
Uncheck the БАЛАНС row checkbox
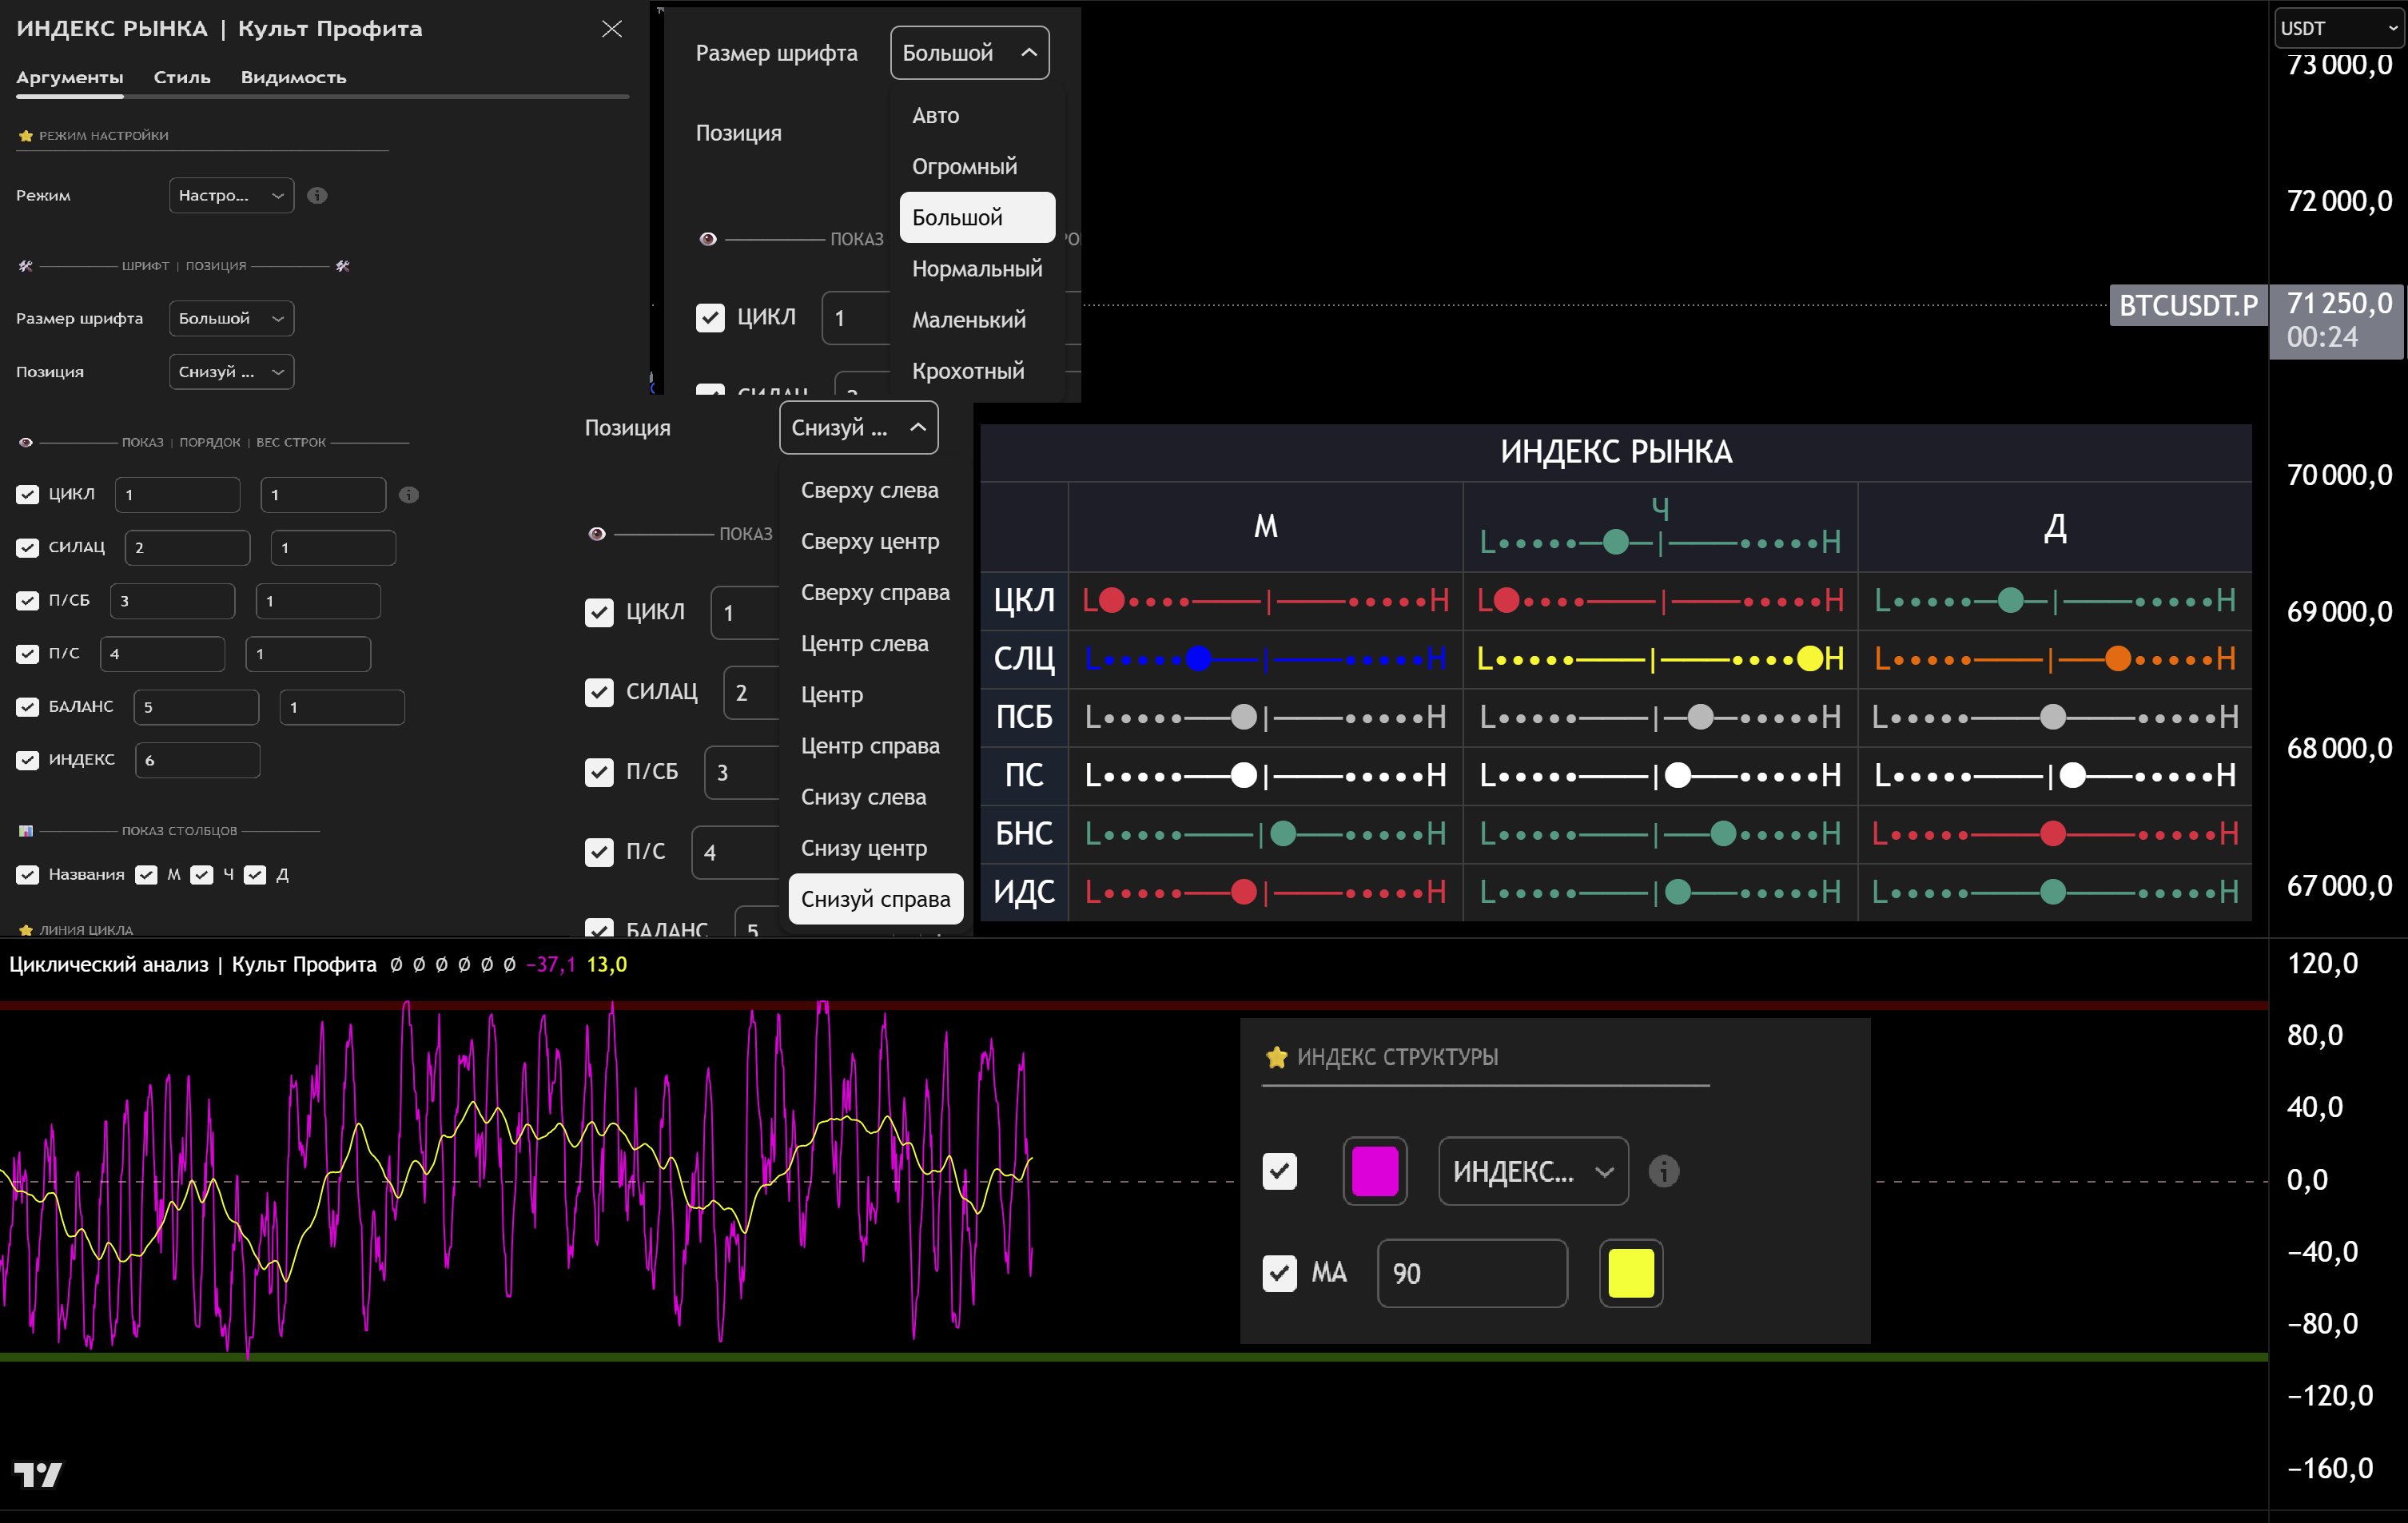click(28, 707)
